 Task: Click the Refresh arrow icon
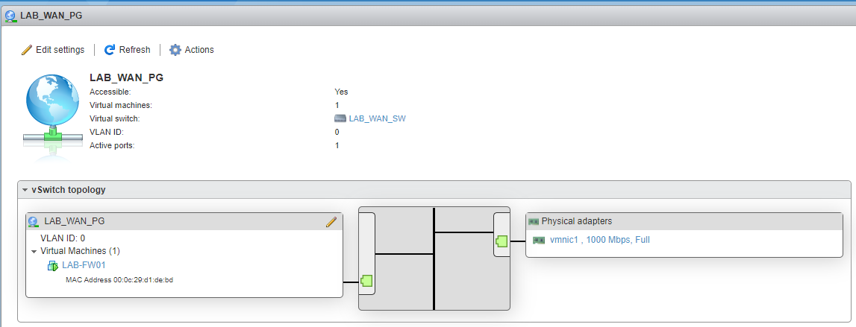pos(110,50)
